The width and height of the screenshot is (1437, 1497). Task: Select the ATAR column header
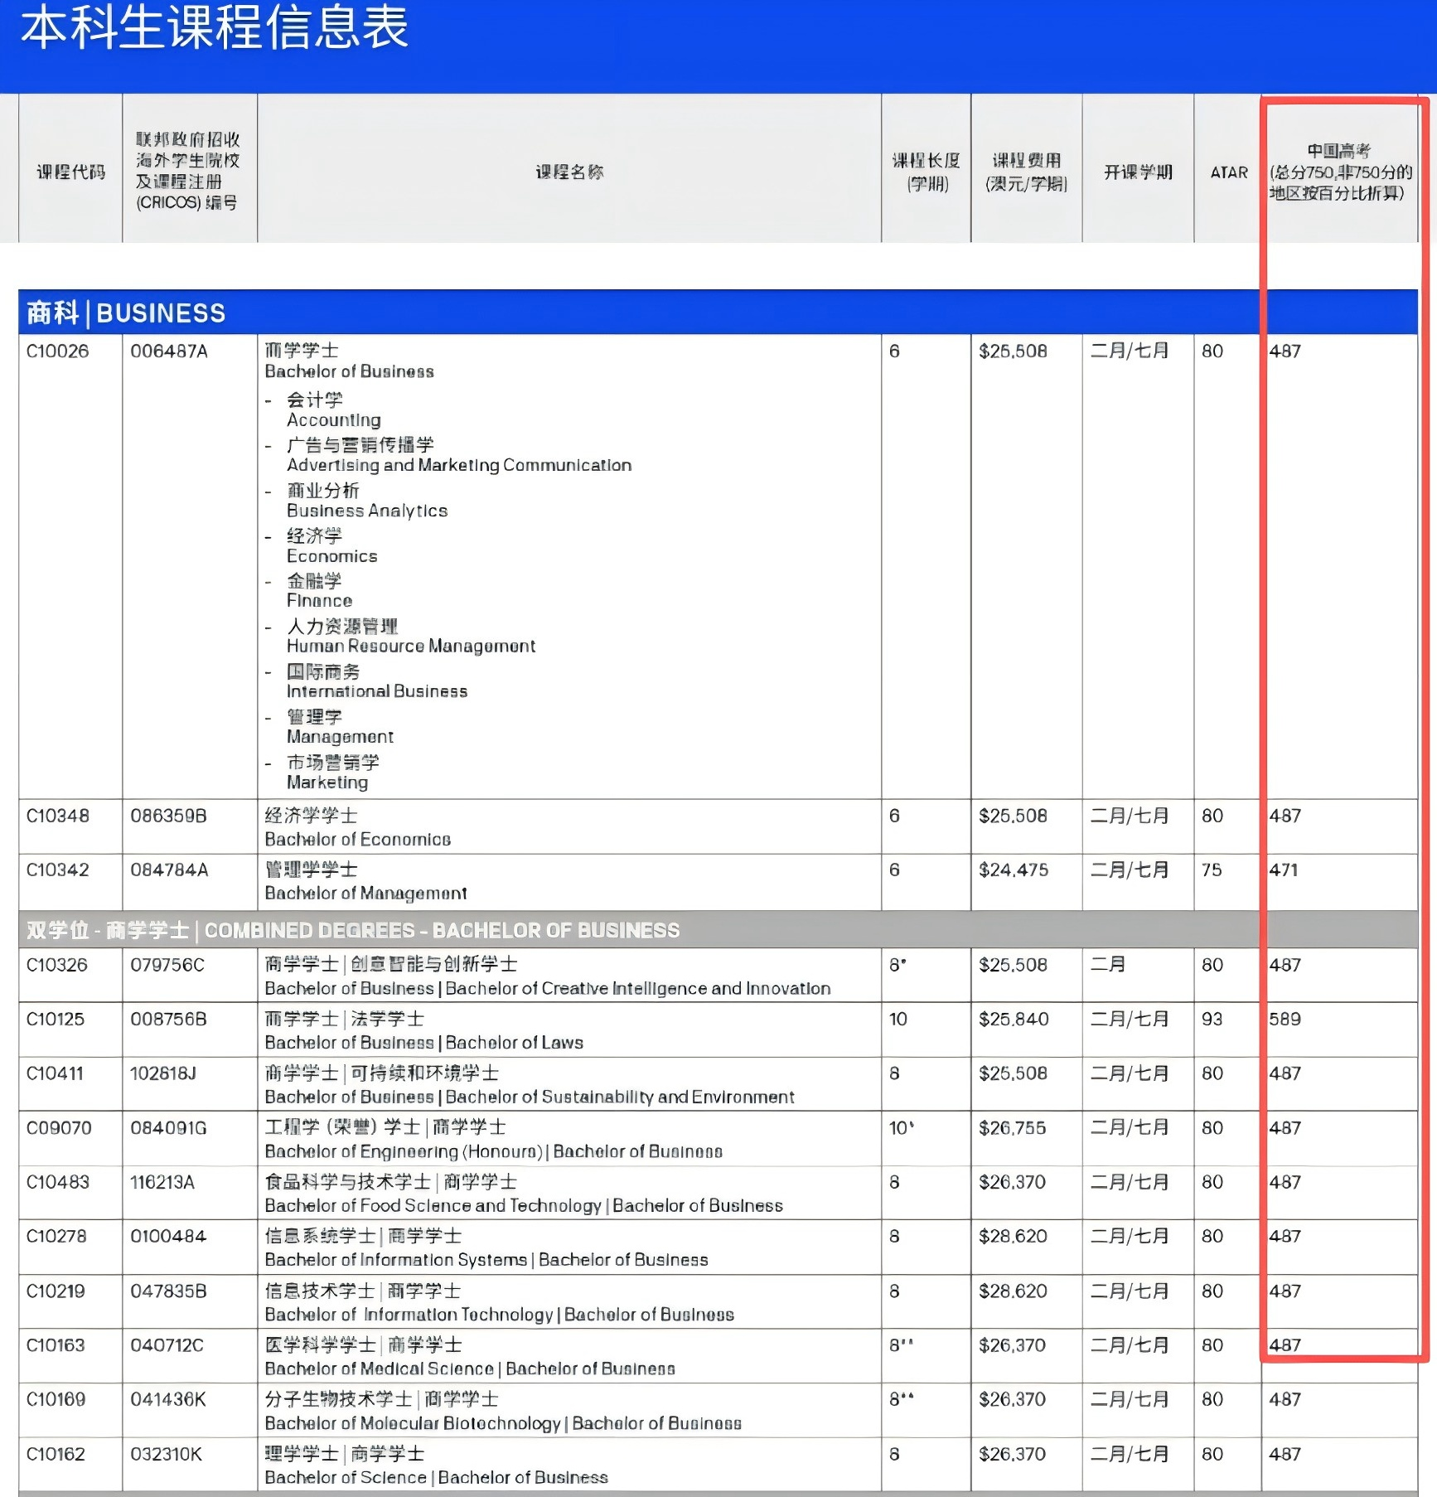(1228, 172)
